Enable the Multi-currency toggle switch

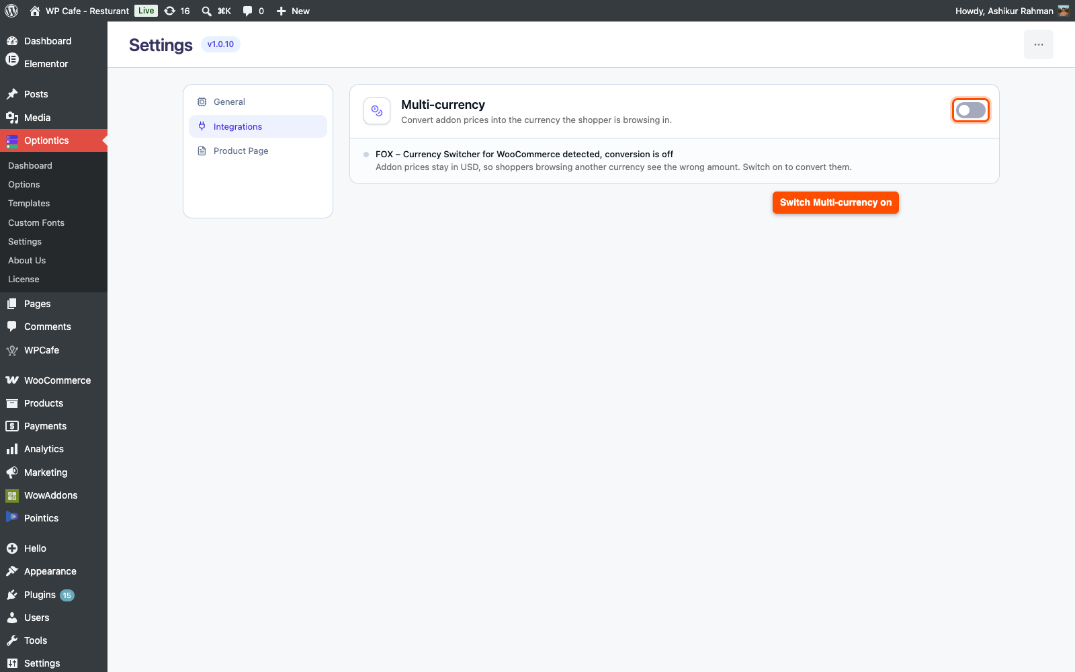[x=971, y=110]
